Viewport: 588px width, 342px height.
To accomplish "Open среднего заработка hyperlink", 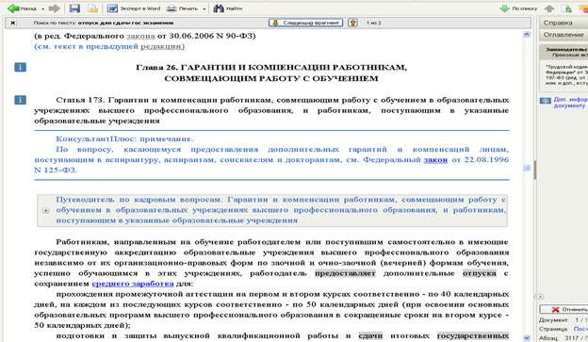I will (x=132, y=284).
